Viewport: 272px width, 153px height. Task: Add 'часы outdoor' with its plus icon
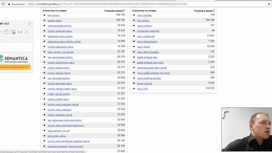tap(134, 25)
